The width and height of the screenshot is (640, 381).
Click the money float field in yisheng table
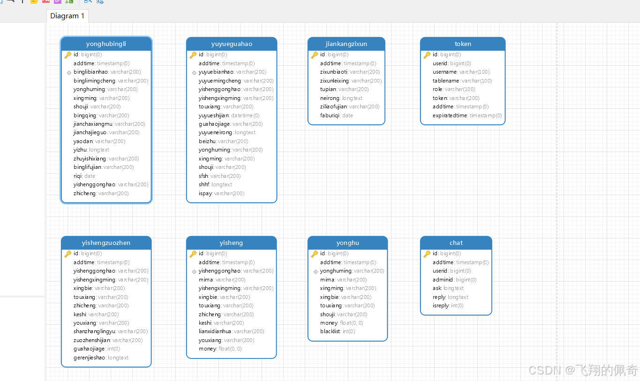click(x=220, y=349)
